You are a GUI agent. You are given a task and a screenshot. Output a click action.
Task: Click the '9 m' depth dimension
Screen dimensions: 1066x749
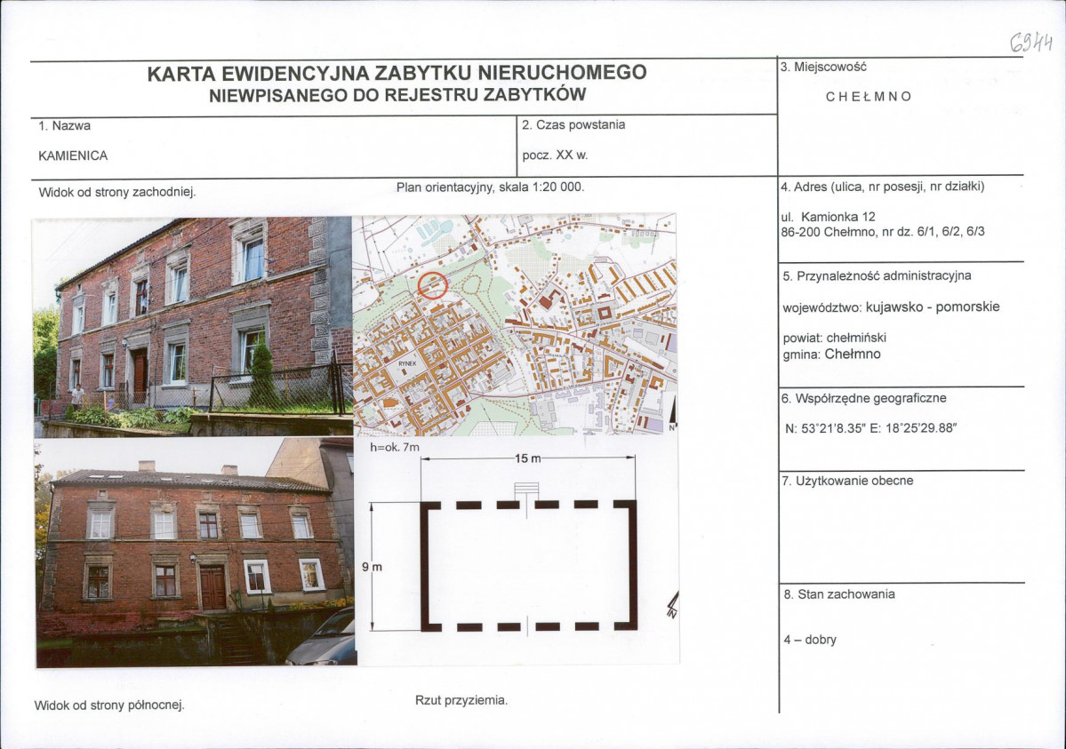[372, 567]
